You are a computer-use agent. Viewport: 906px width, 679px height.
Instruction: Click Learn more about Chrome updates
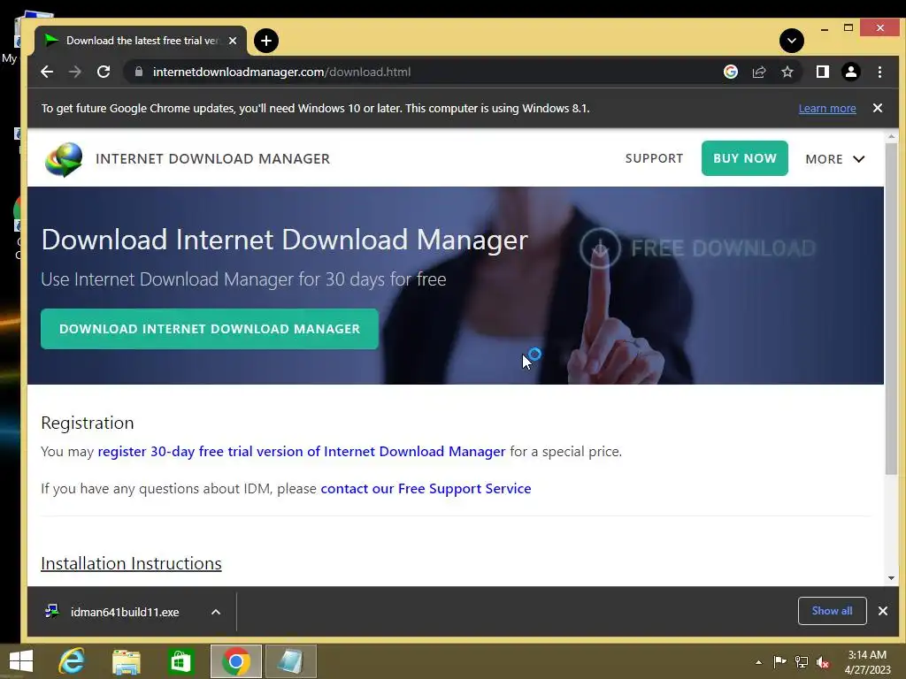(x=827, y=109)
